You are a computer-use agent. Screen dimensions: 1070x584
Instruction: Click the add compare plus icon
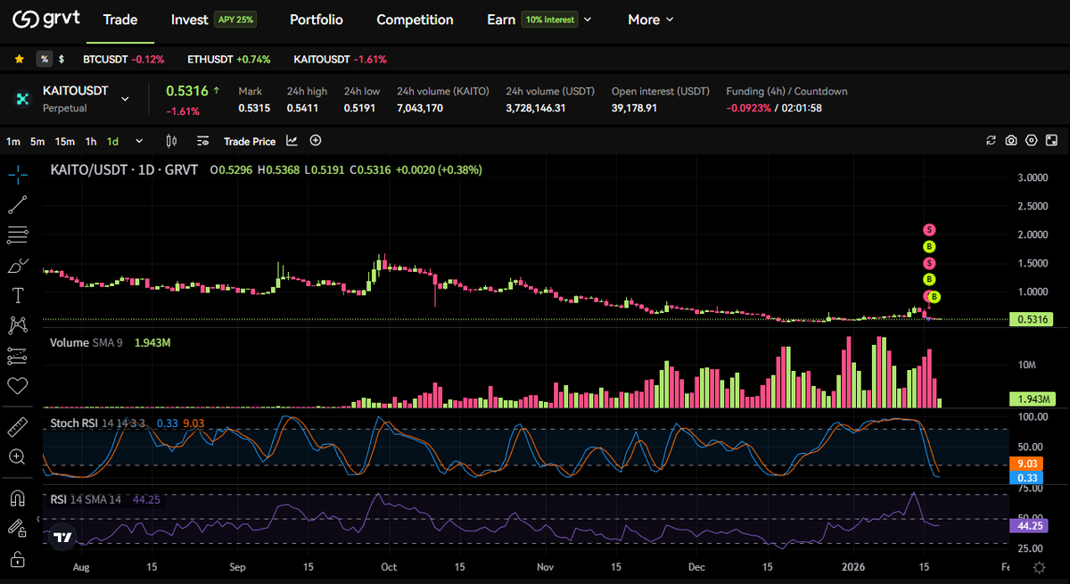click(316, 141)
